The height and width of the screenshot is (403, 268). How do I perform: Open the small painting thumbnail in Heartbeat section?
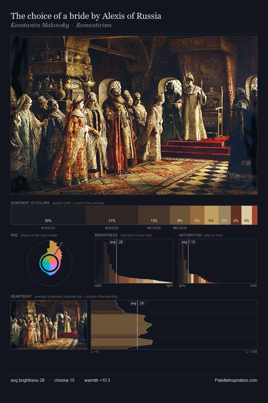point(49,325)
